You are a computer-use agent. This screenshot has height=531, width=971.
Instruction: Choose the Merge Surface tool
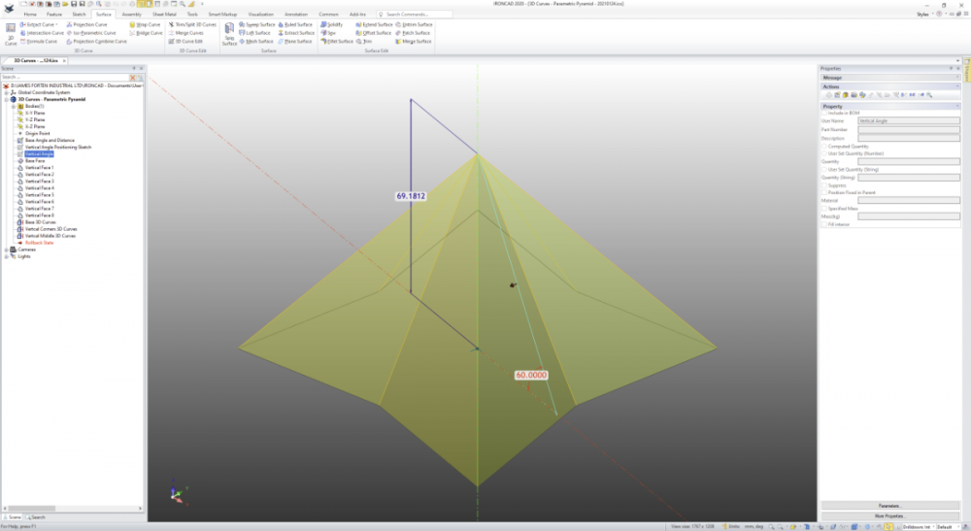tap(414, 42)
